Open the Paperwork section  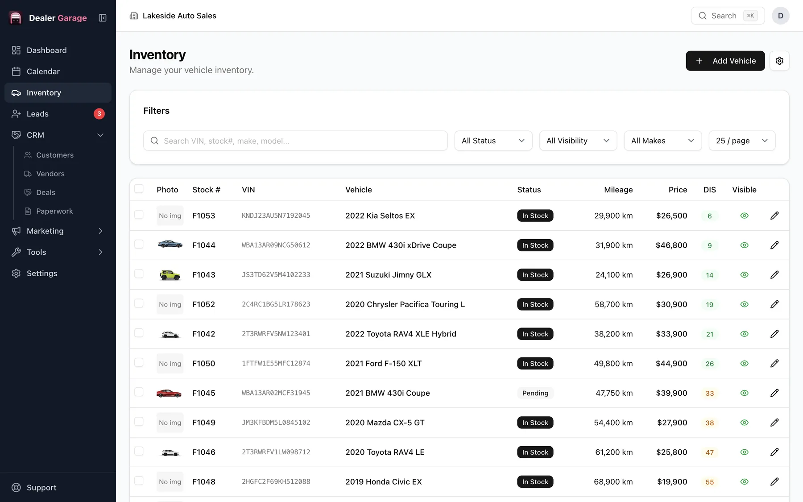(x=54, y=211)
